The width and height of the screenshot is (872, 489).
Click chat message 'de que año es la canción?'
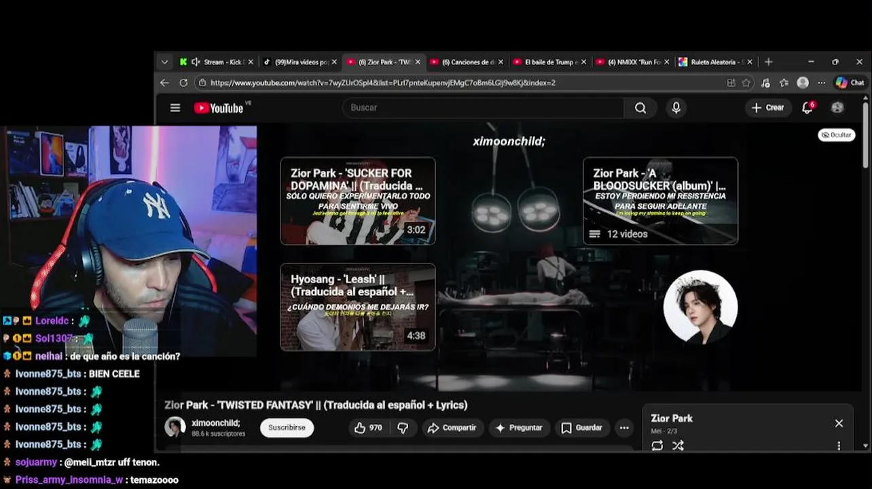coord(125,357)
